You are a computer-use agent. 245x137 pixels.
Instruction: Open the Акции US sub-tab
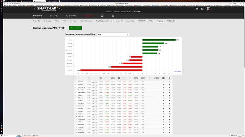(119, 21)
